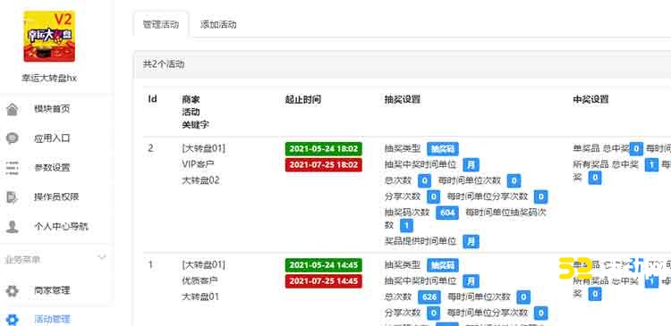The image size is (671, 326).
Task: Open 个人中心导航 in the sidebar
Action: 61,226
